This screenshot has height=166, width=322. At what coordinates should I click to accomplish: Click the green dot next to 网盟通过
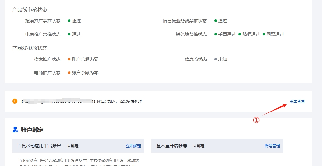264,34
